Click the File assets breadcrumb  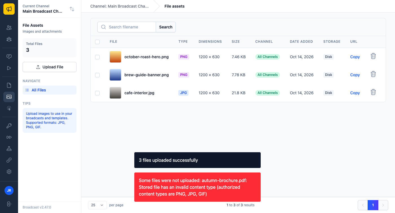click(174, 6)
